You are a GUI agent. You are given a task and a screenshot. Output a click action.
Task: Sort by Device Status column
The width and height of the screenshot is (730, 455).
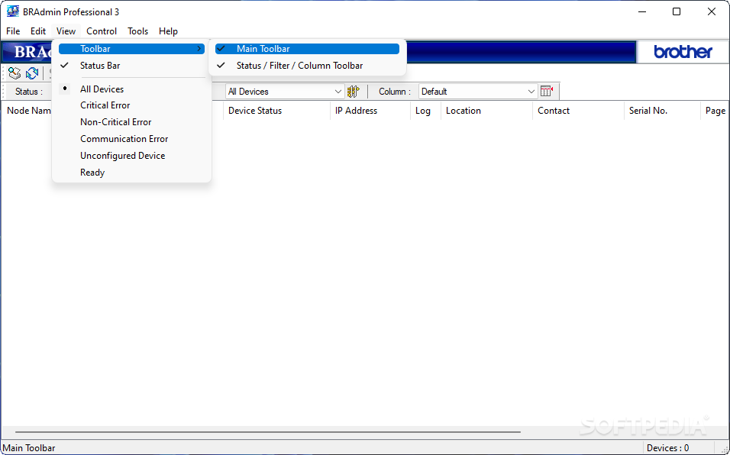click(x=276, y=111)
